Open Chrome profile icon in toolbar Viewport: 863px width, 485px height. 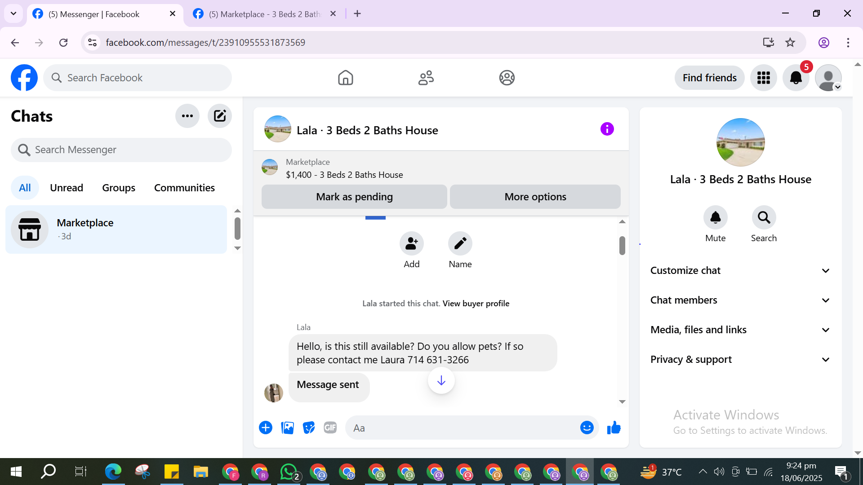coord(824,42)
